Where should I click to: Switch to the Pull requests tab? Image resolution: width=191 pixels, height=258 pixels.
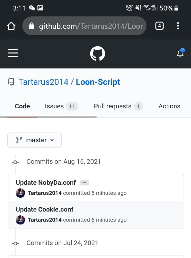[x=118, y=106]
